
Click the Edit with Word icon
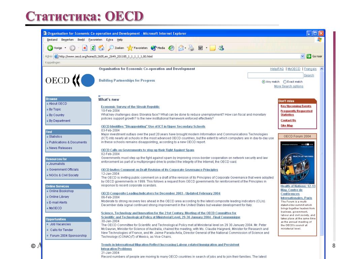click(x=200, y=48)
